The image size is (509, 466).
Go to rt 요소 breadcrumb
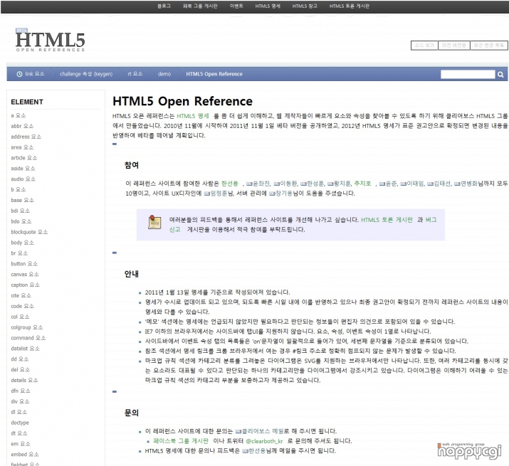[x=135, y=74]
